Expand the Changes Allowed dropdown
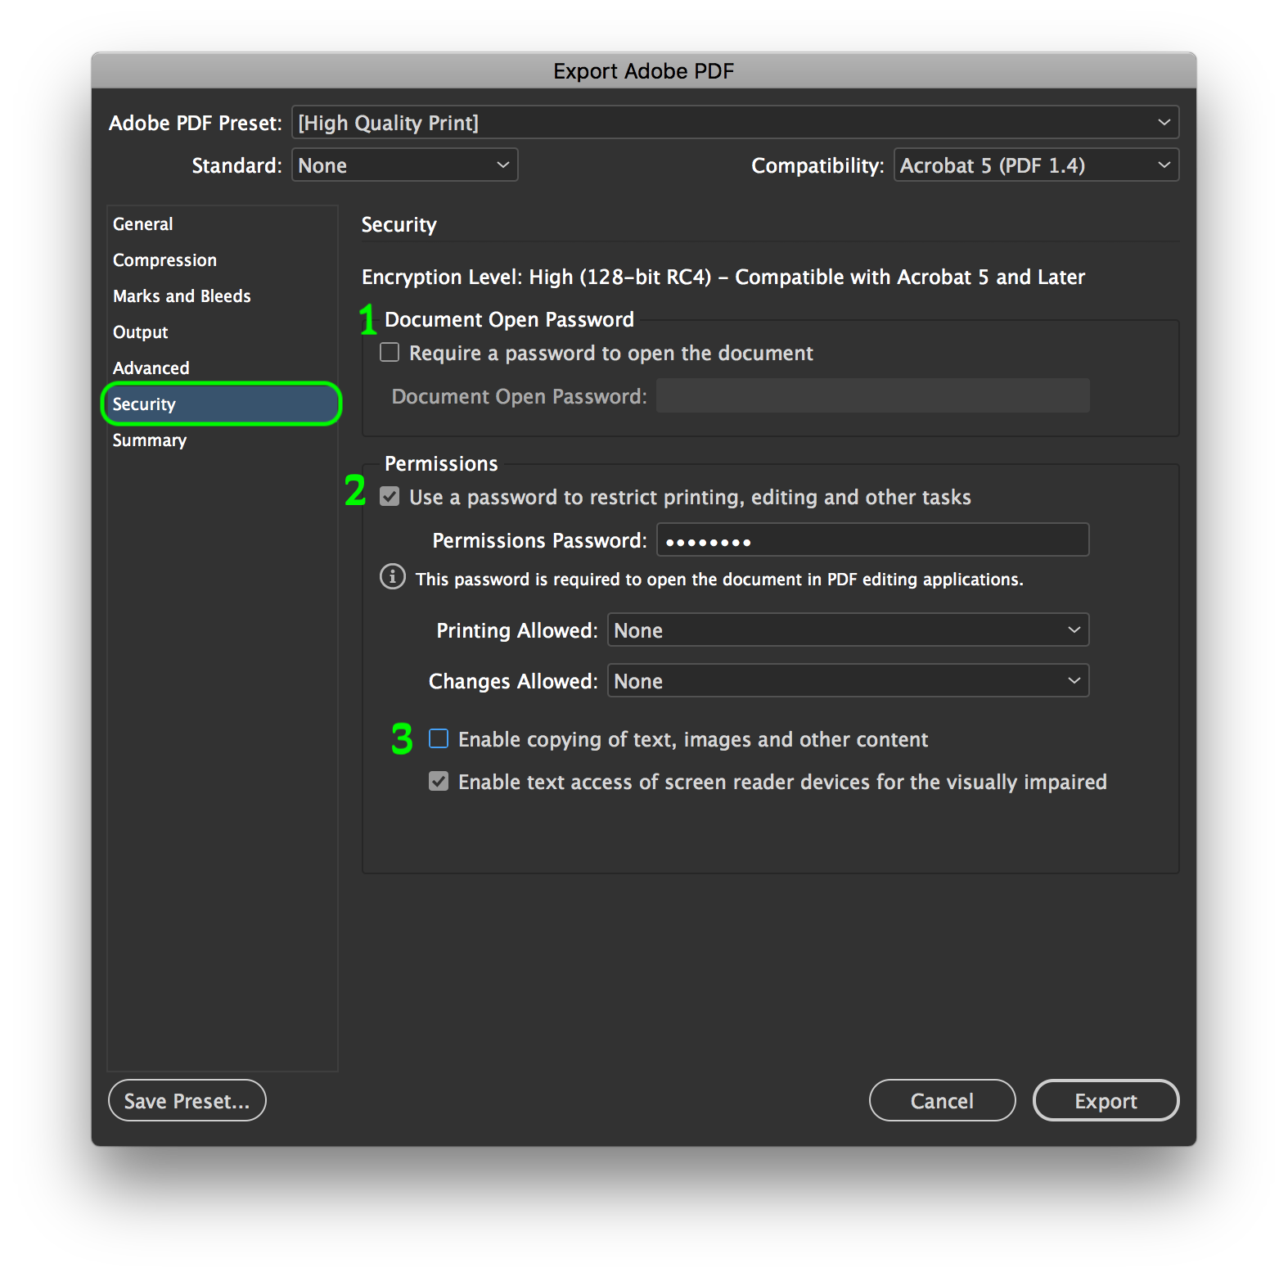 848,681
